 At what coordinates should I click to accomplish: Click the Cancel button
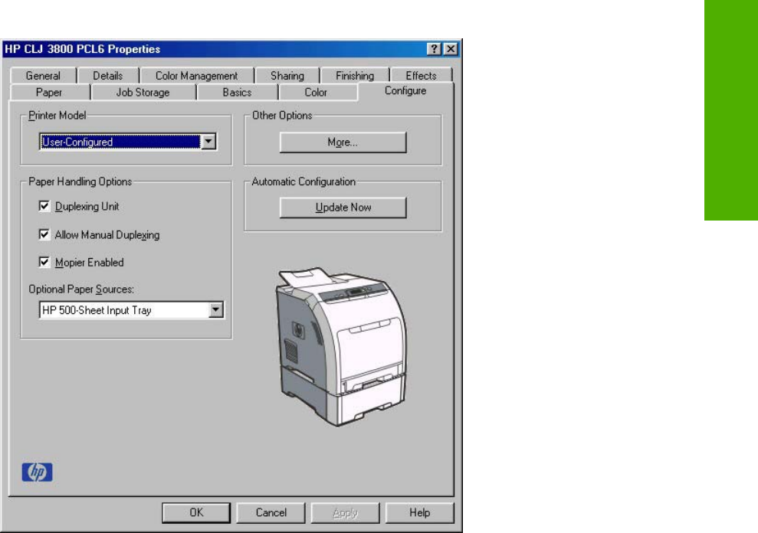tap(271, 512)
